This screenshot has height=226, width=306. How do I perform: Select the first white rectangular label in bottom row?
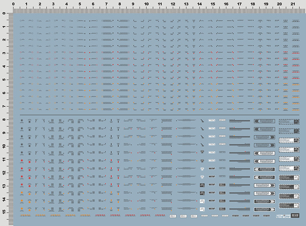pyautogui.click(x=173, y=216)
